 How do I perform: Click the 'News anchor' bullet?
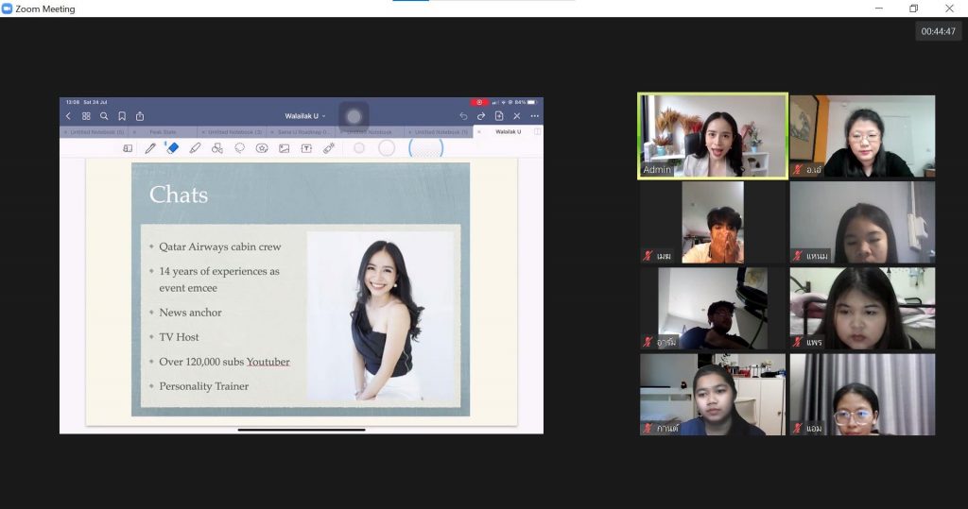(x=190, y=313)
